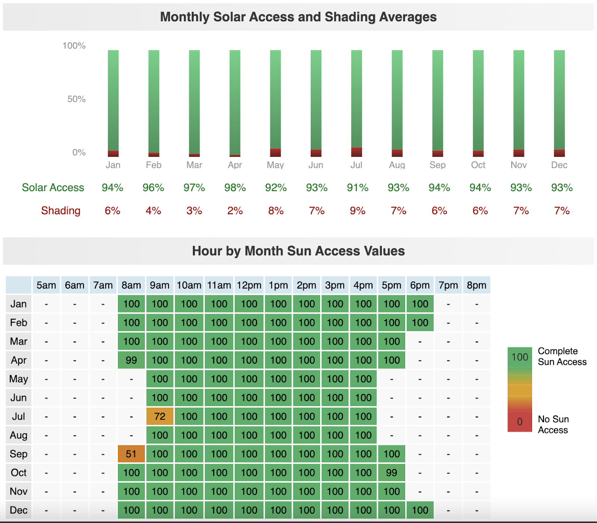Click the Monthly Solar Access and Shading Averages title

(x=298, y=17)
